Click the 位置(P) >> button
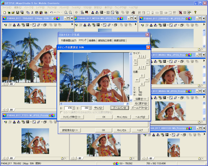Viewport: 208px width, 166px height. (141, 99)
